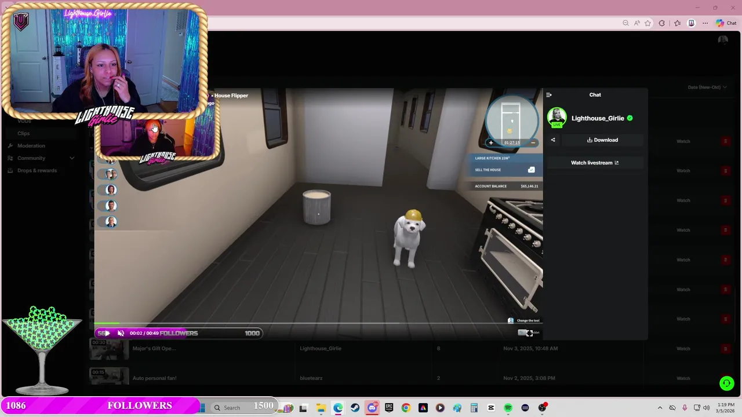
Task: Collapse the Chat panel with arrow icon
Action: click(549, 95)
